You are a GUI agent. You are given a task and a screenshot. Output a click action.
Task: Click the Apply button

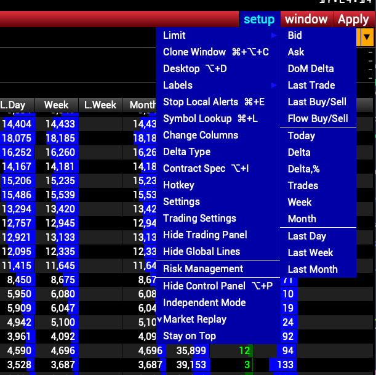[353, 19]
